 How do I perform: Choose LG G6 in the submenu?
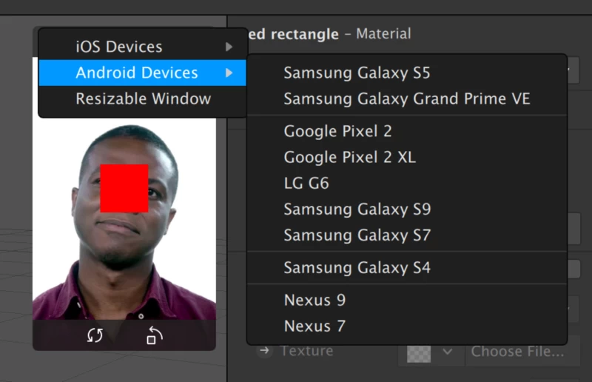306,183
